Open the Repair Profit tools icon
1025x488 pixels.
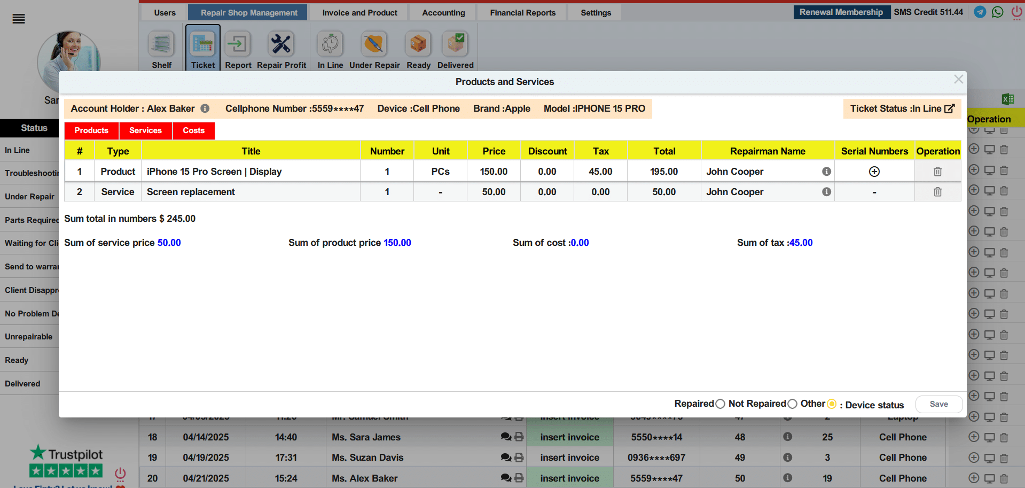pos(281,44)
